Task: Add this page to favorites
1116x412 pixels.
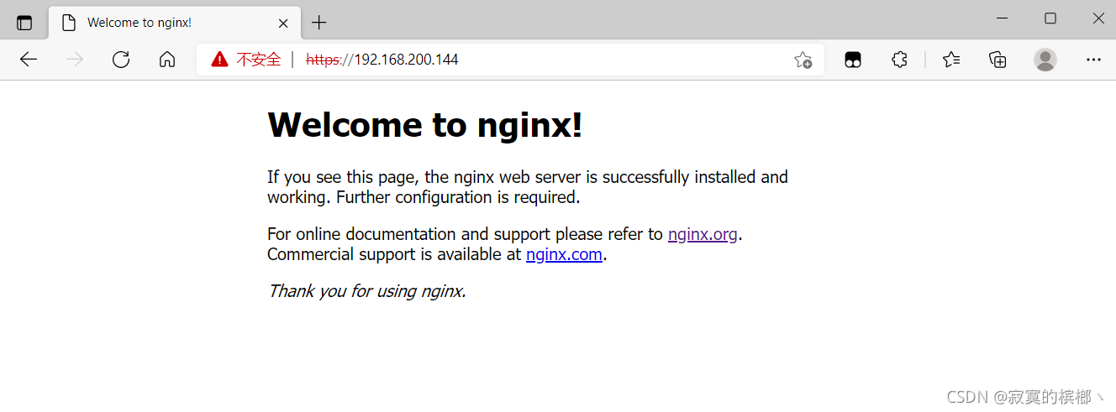Action: [803, 60]
